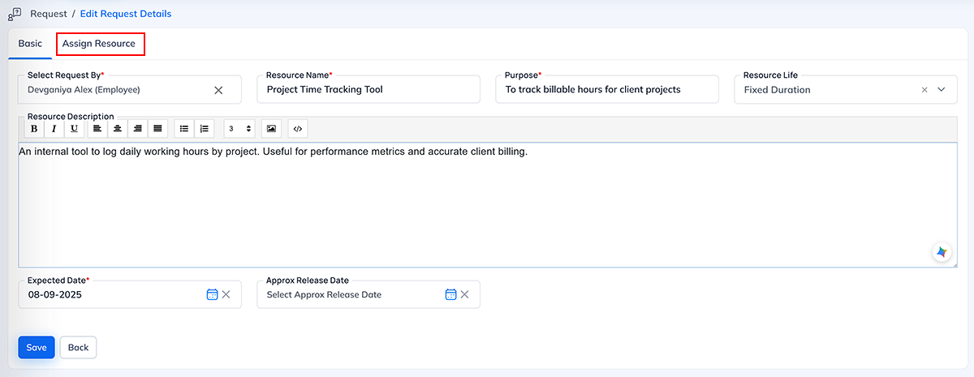This screenshot has width=974, height=377.
Task: Open the font size dropdown
Action: click(239, 129)
